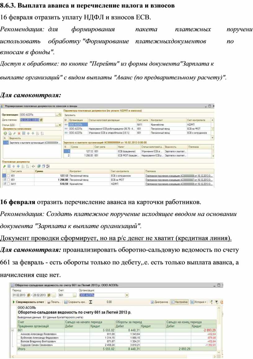The height and width of the screenshot is (359, 253).
Task: Click the ellipsis button in Статья ДДС field
Action: coord(56,125)
